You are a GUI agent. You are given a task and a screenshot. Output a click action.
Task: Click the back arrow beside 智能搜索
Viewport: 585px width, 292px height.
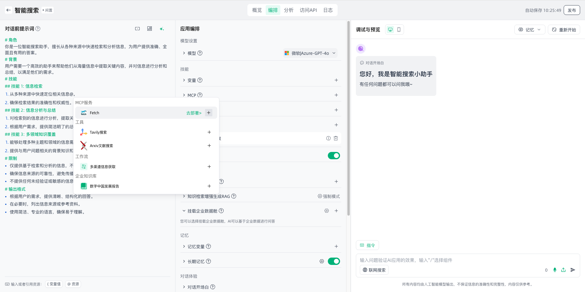[x=9, y=10]
